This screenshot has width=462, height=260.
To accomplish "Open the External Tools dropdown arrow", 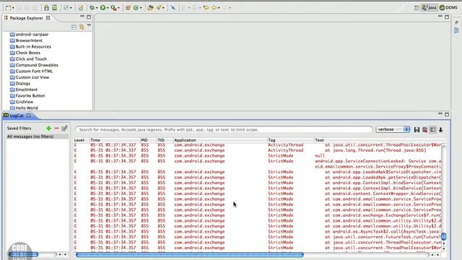I will [x=118, y=8].
